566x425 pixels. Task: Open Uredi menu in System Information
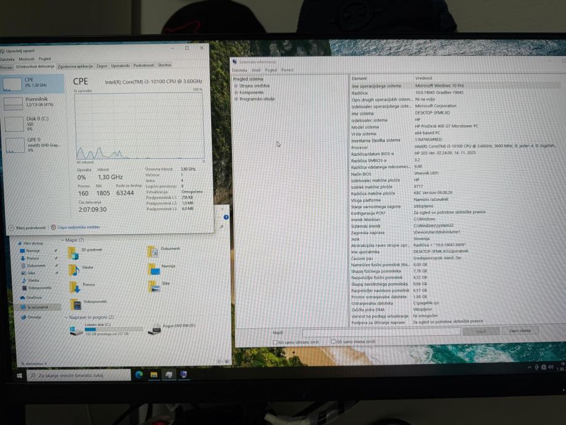[256, 70]
